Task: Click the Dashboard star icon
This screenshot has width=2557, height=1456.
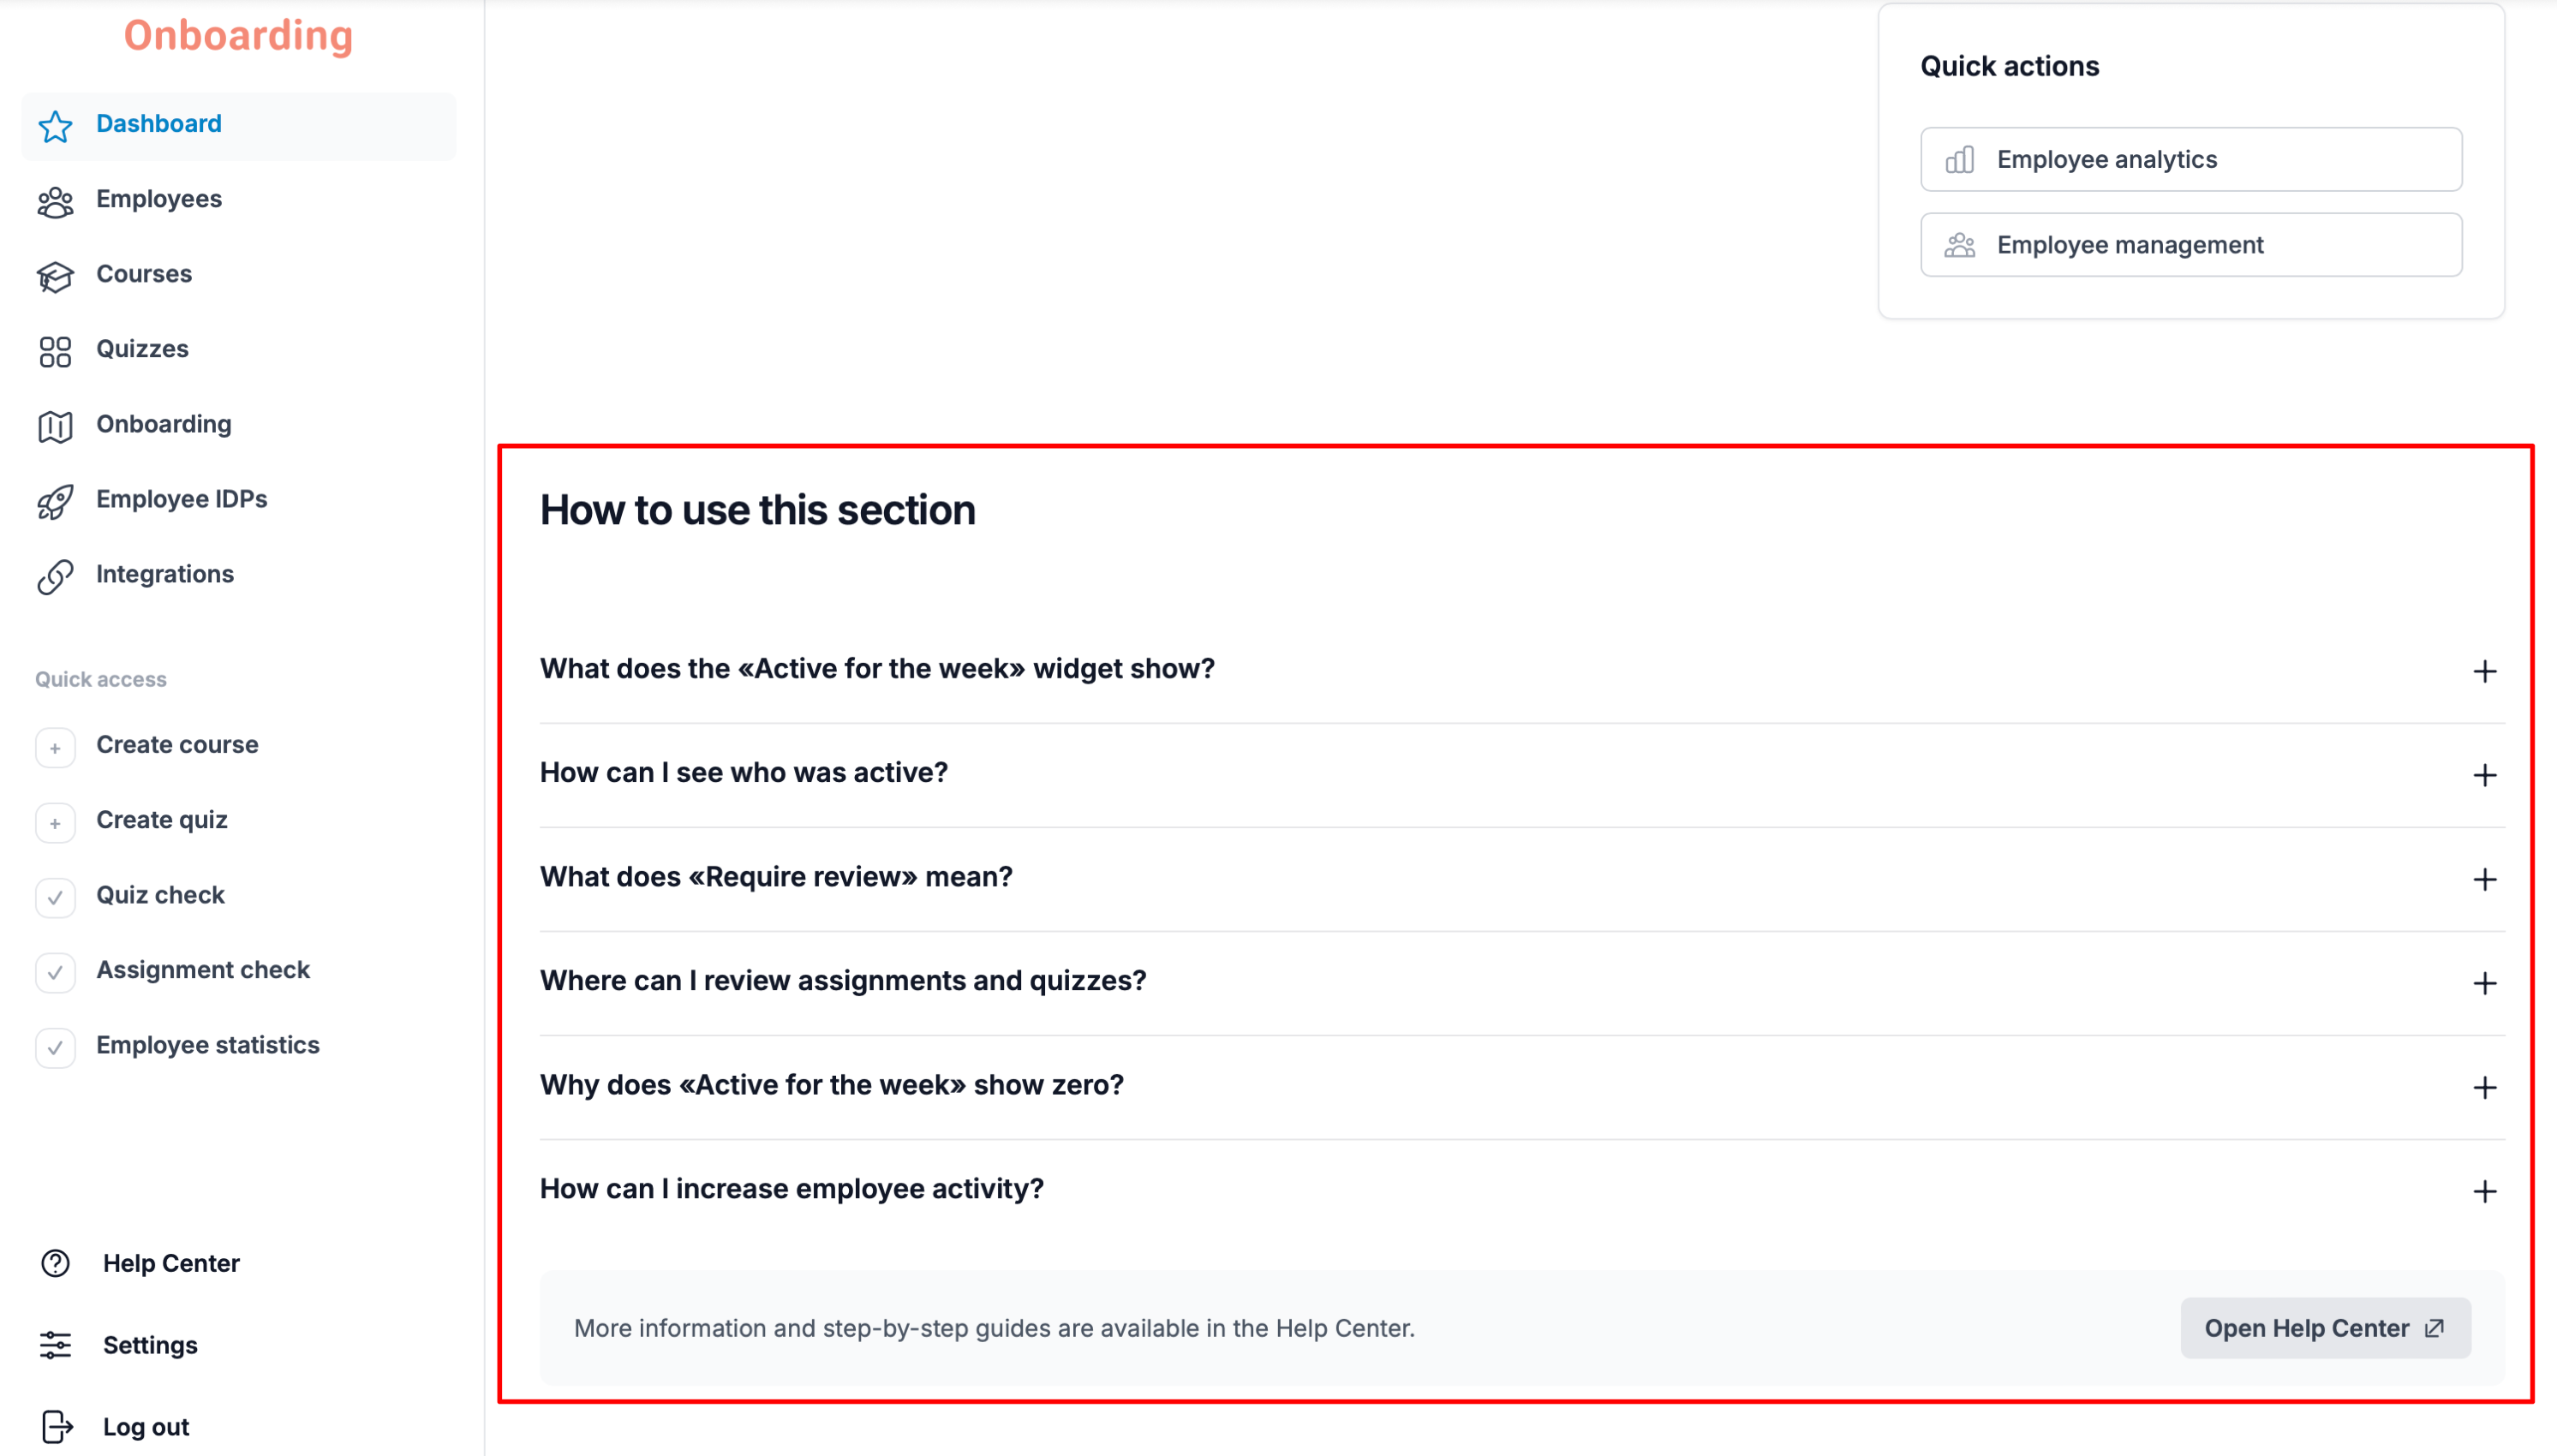Action: click(x=55, y=126)
